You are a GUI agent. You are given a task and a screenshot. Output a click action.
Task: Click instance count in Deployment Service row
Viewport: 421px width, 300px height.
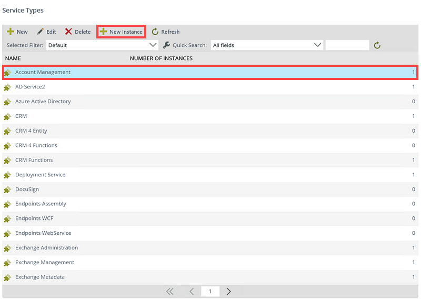tap(414, 175)
